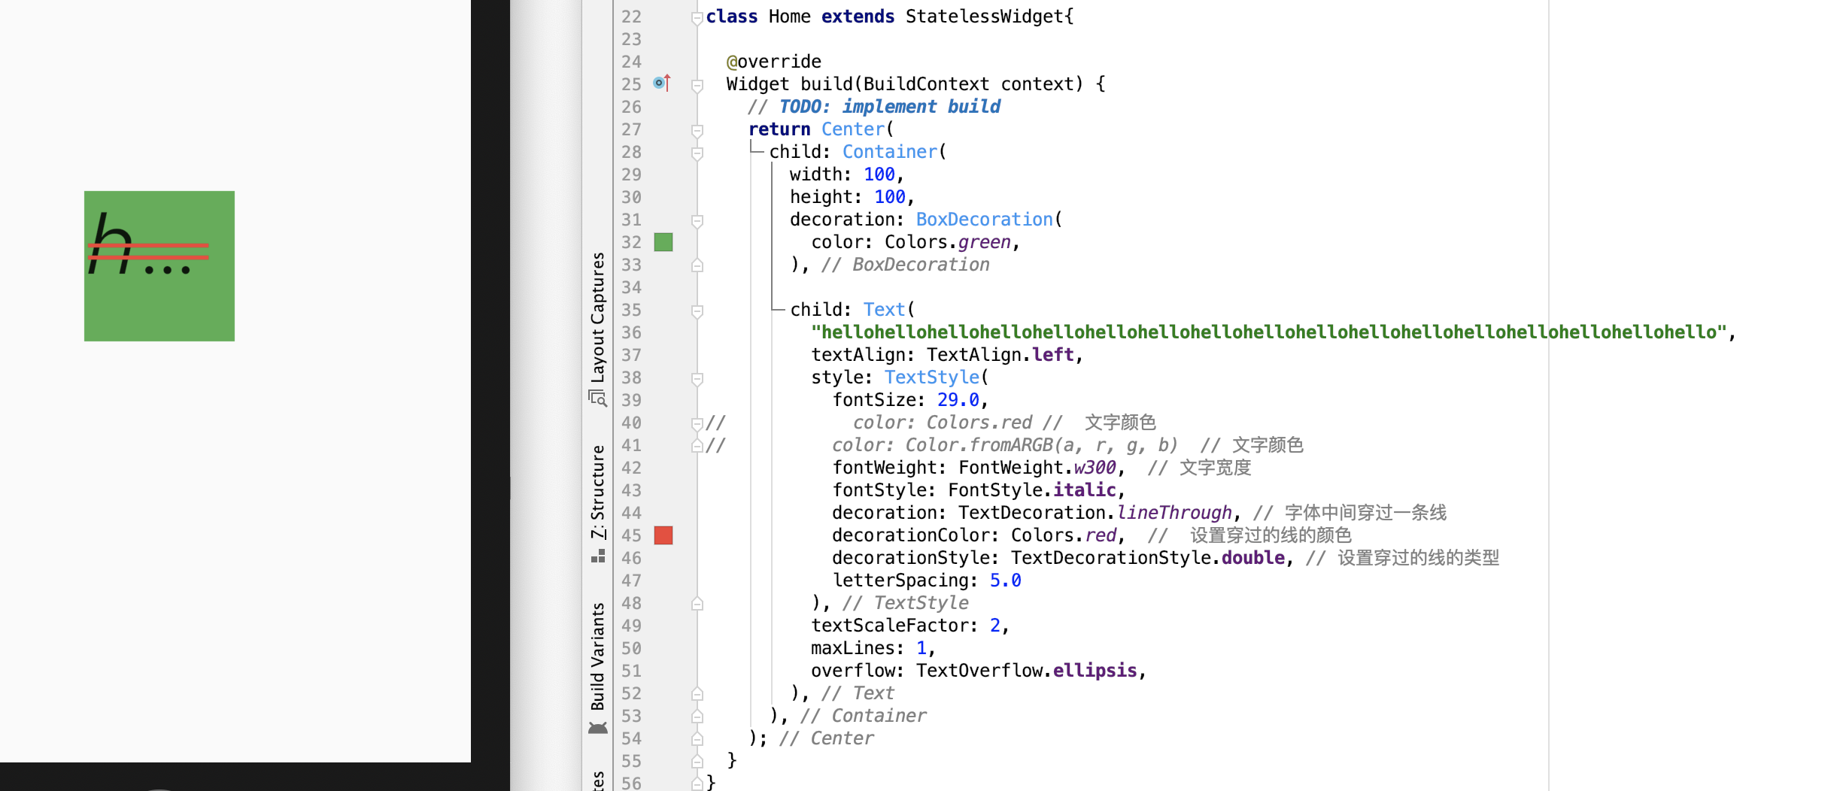Click the BoxDecoration constructor on line 31
The image size is (1846, 791).
coord(985,220)
